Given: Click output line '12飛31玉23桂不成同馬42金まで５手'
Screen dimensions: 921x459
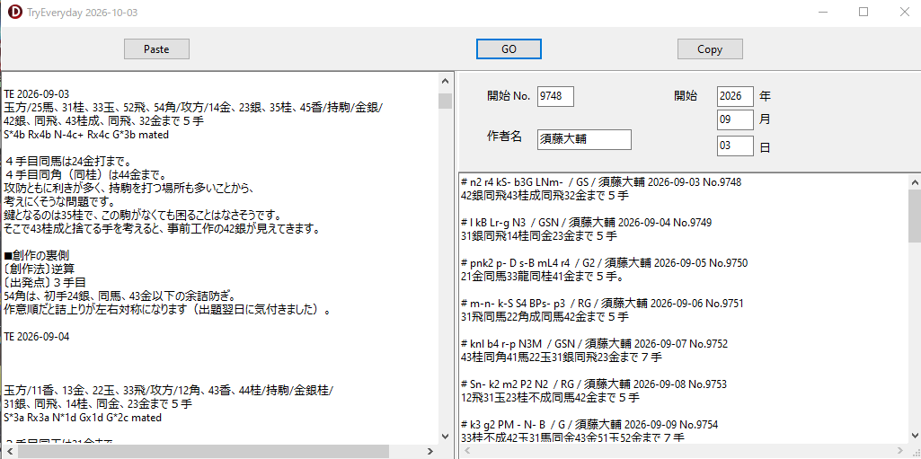Looking at the screenshot, I should (551, 398).
